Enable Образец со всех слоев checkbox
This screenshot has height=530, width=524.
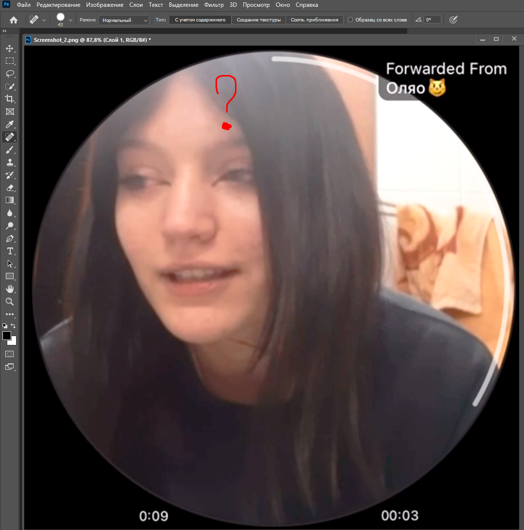tap(350, 19)
